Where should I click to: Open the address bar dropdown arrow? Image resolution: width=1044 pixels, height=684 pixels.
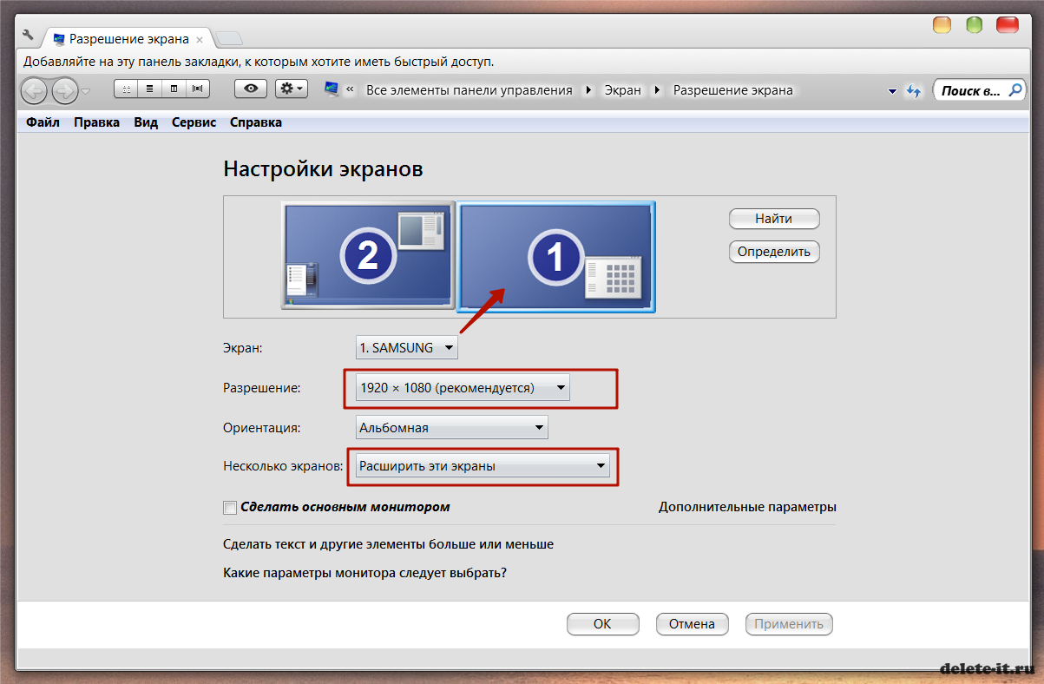[x=891, y=91]
